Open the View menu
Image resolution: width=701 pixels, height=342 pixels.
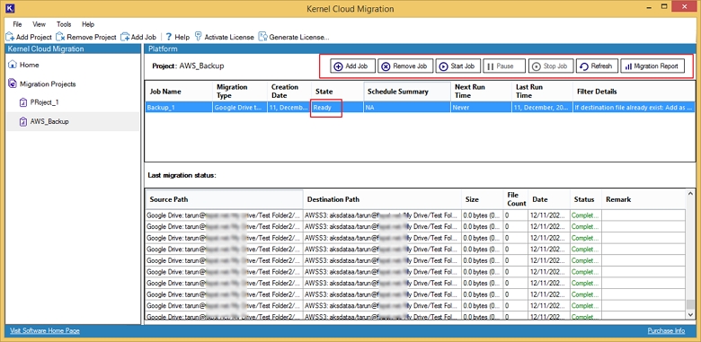[x=39, y=24]
